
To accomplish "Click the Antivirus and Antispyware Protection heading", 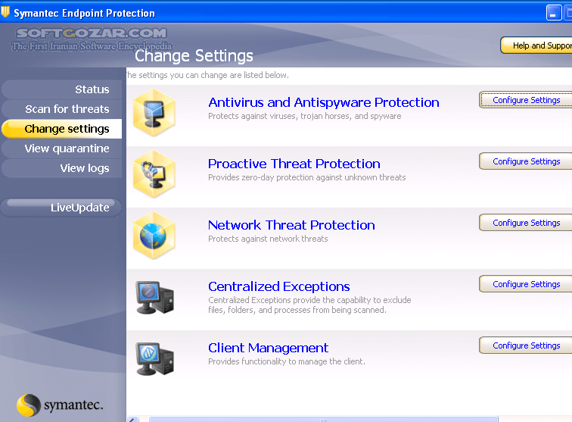I will coord(324,103).
